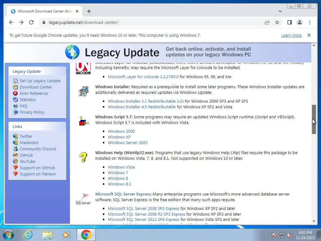Go to Download Center sidebar link
Screen dimensions: 321x241
(x=36, y=87)
